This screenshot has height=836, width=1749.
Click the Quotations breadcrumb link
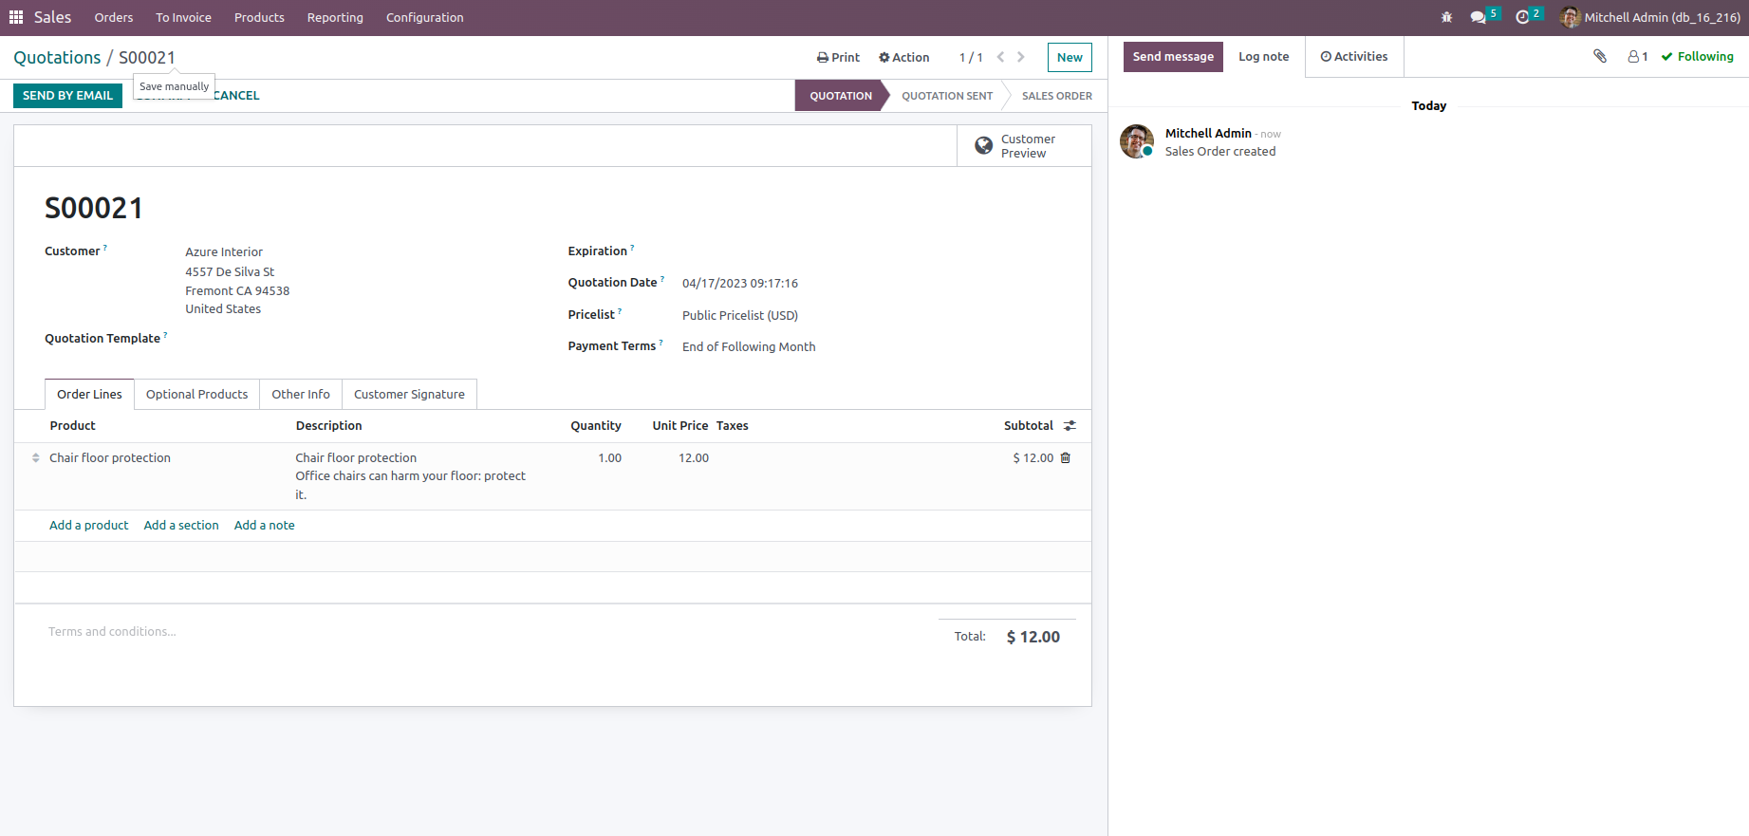(57, 57)
